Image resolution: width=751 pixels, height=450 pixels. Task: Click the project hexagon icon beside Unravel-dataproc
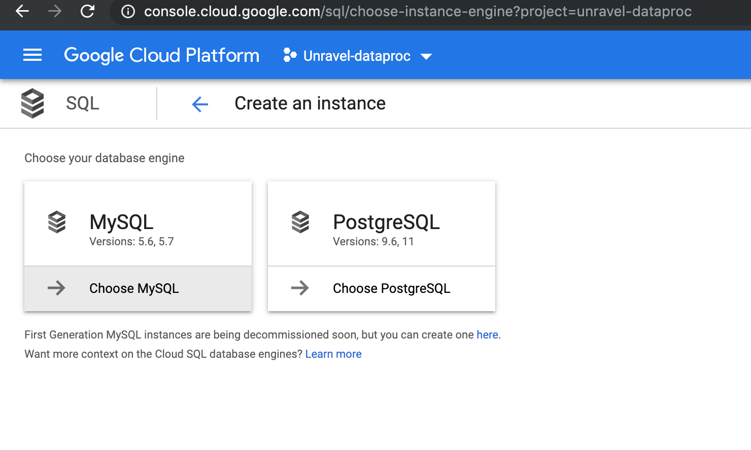[x=290, y=55]
